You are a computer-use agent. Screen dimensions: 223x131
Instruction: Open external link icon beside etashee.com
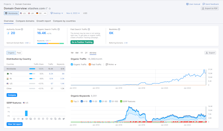(x=46, y=8)
